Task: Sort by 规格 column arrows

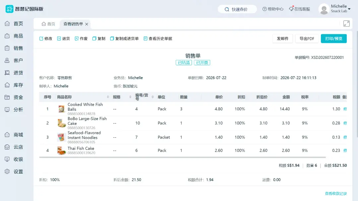Action: point(130,97)
